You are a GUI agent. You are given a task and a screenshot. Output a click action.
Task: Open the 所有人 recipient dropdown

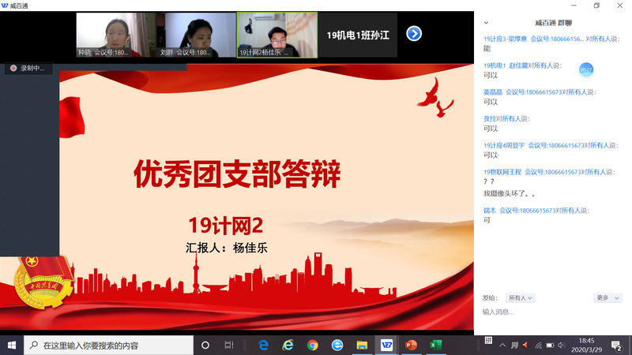click(521, 297)
